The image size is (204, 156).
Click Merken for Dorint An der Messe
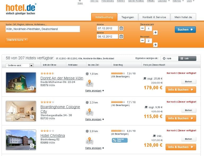coord(189,82)
